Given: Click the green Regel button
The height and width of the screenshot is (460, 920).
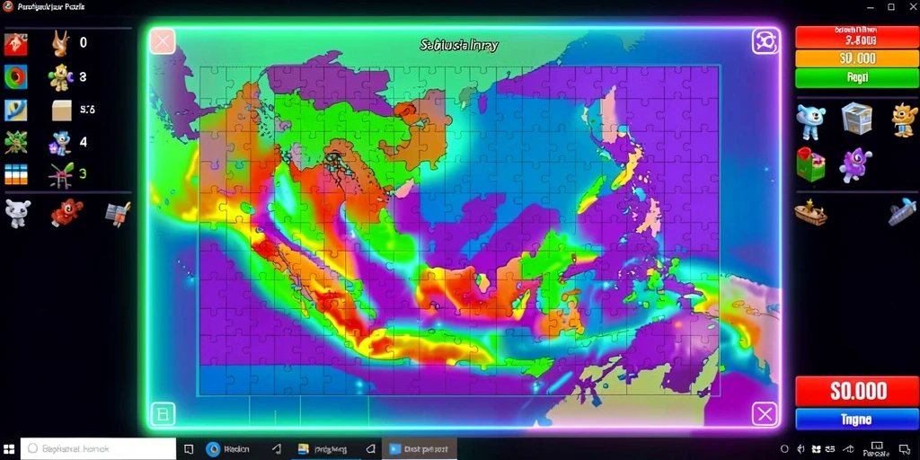Looking at the screenshot, I should (x=856, y=77).
